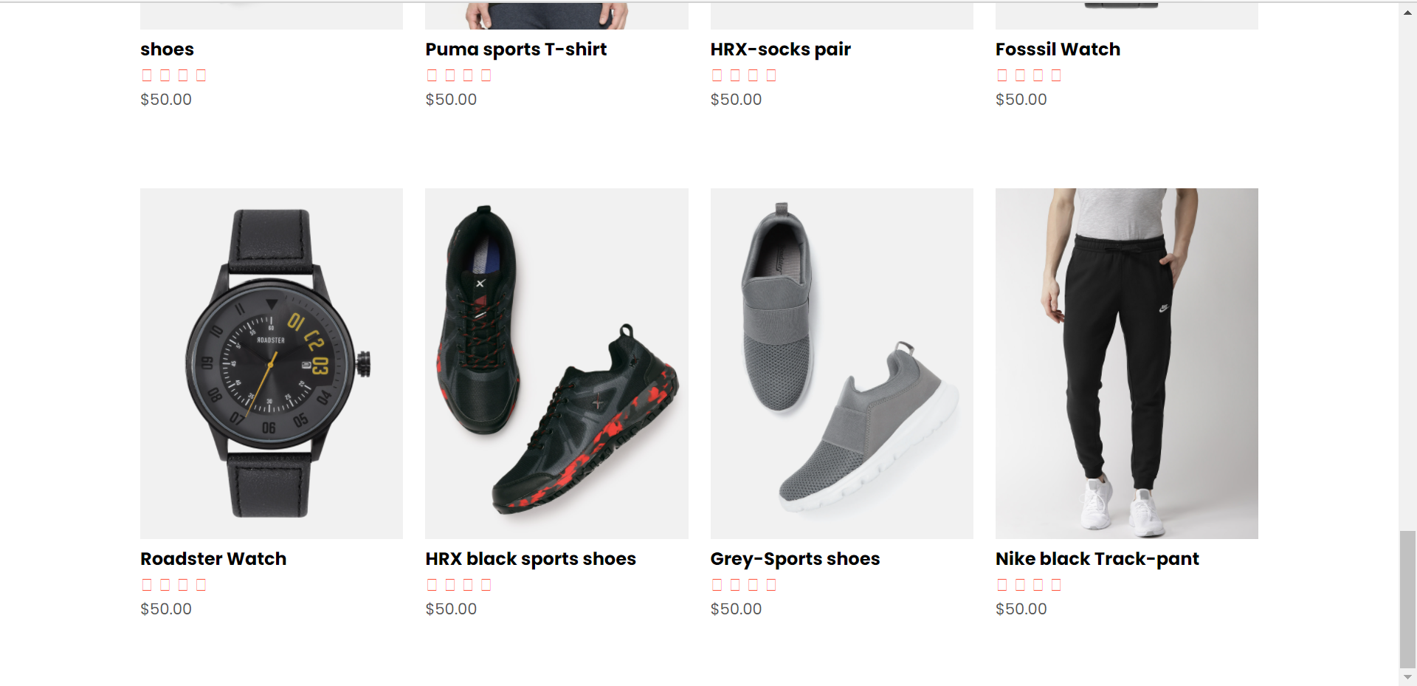The height and width of the screenshot is (686, 1417).
Task: Click the Nike black Track-pant title
Action: tap(1097, 559)
